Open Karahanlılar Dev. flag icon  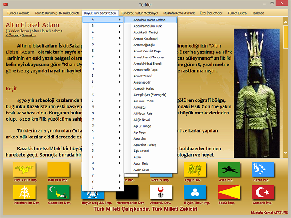click(x=24, y=192)
